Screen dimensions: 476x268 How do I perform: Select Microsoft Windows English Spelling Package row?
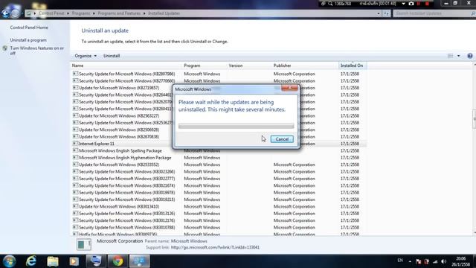click(x=219, y=150)
